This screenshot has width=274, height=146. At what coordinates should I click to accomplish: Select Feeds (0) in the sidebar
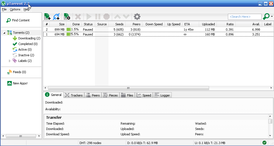tap(17, 72)
